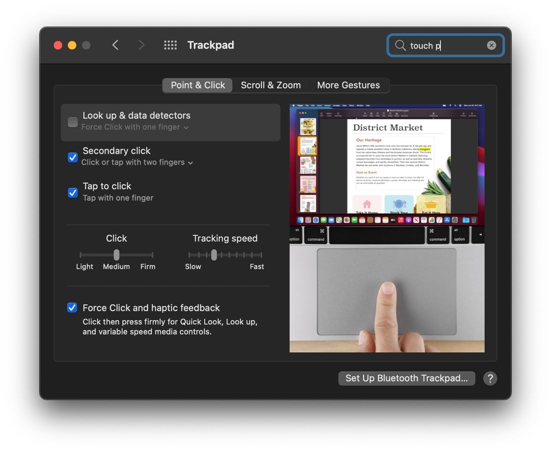The image size is (551, 452).
Task: Show all preferences grid icon
Action: click(170, 45)
